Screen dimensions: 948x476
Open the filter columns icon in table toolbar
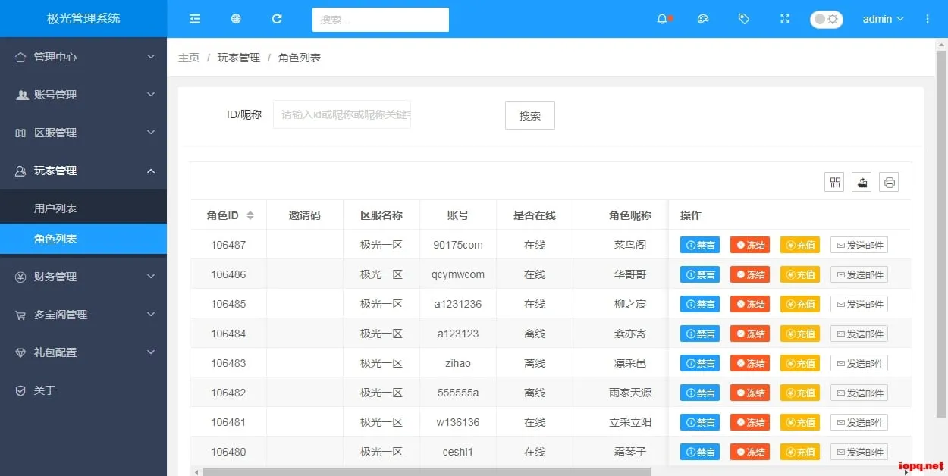[x=834, y=182]
